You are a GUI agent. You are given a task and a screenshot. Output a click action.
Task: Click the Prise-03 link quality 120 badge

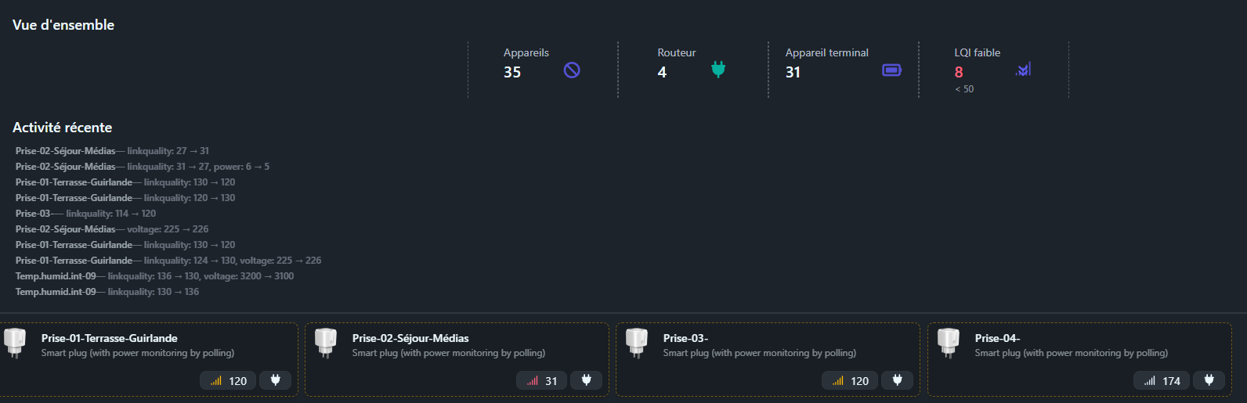[850, 381]
